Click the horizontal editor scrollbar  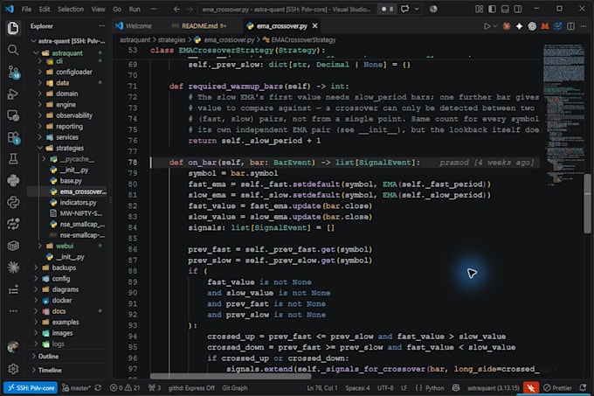pyautogui.click(x=231, y=376)
